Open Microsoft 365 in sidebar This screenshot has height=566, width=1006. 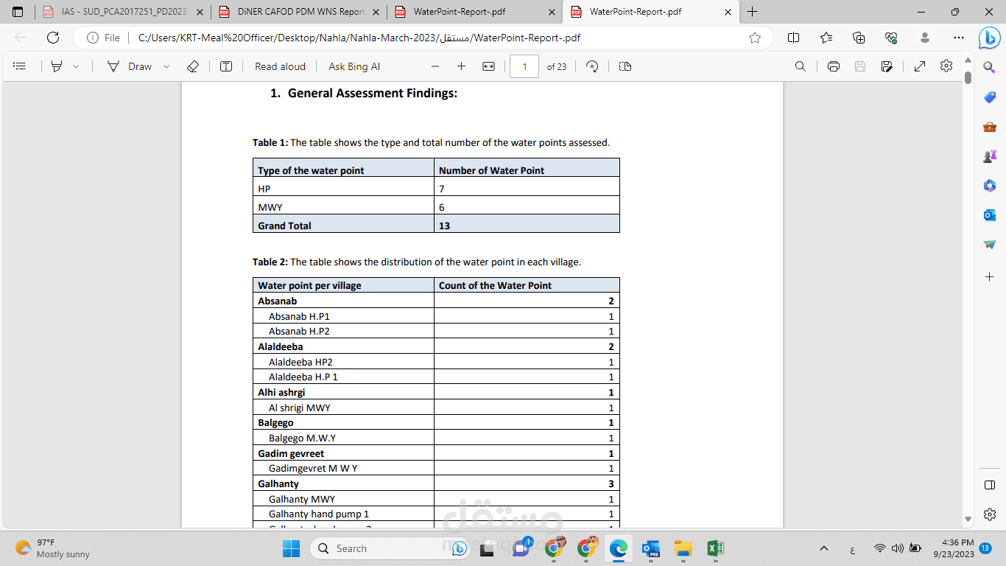point(990,186)
